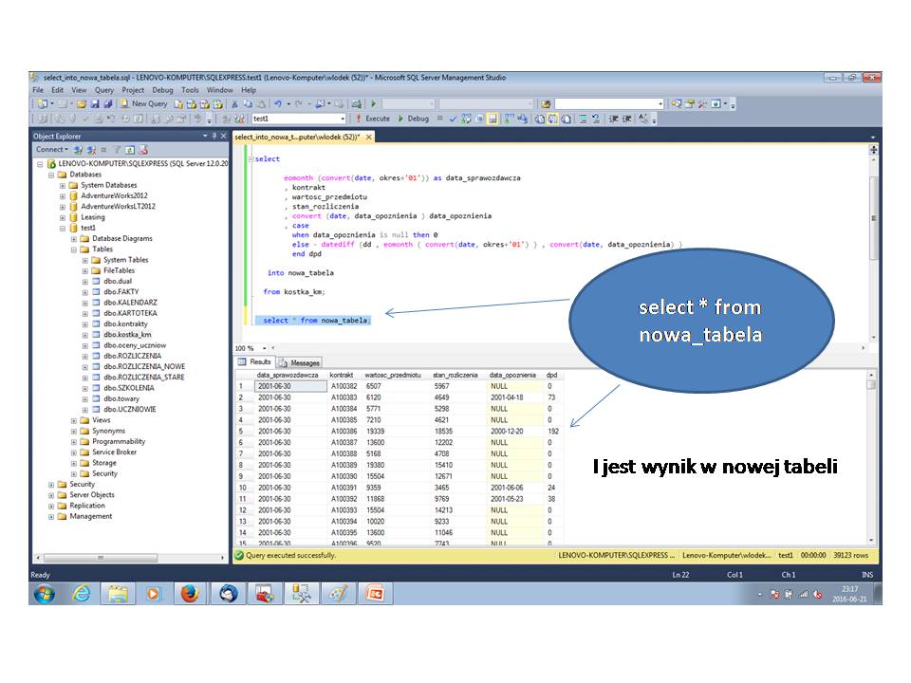Click the Refresh icon in Object Explorer
Screen dimensions: 911x683
[131, 149]
